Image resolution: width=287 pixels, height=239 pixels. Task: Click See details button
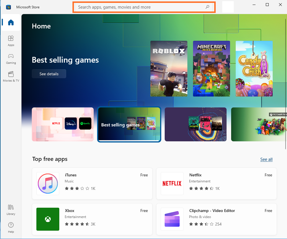[49, 74]
